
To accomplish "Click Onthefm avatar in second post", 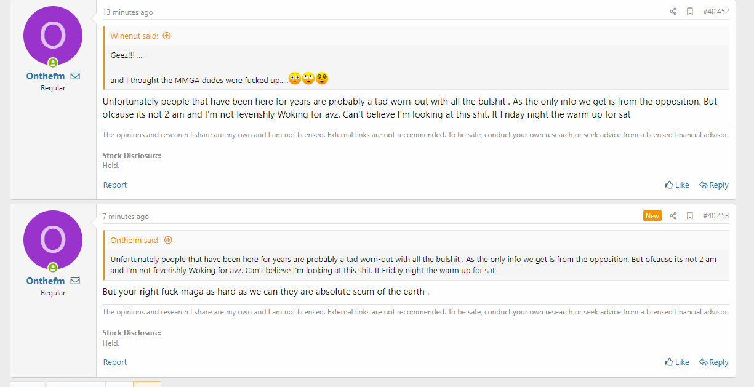I will [53, 240].
